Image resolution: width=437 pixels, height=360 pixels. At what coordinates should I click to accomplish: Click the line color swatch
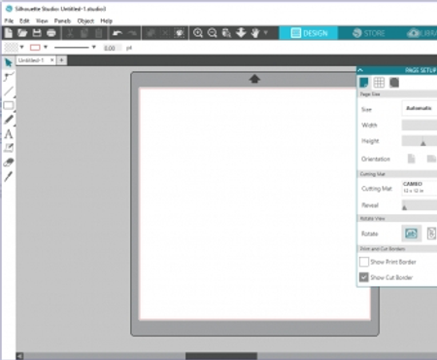coord(35,48)
